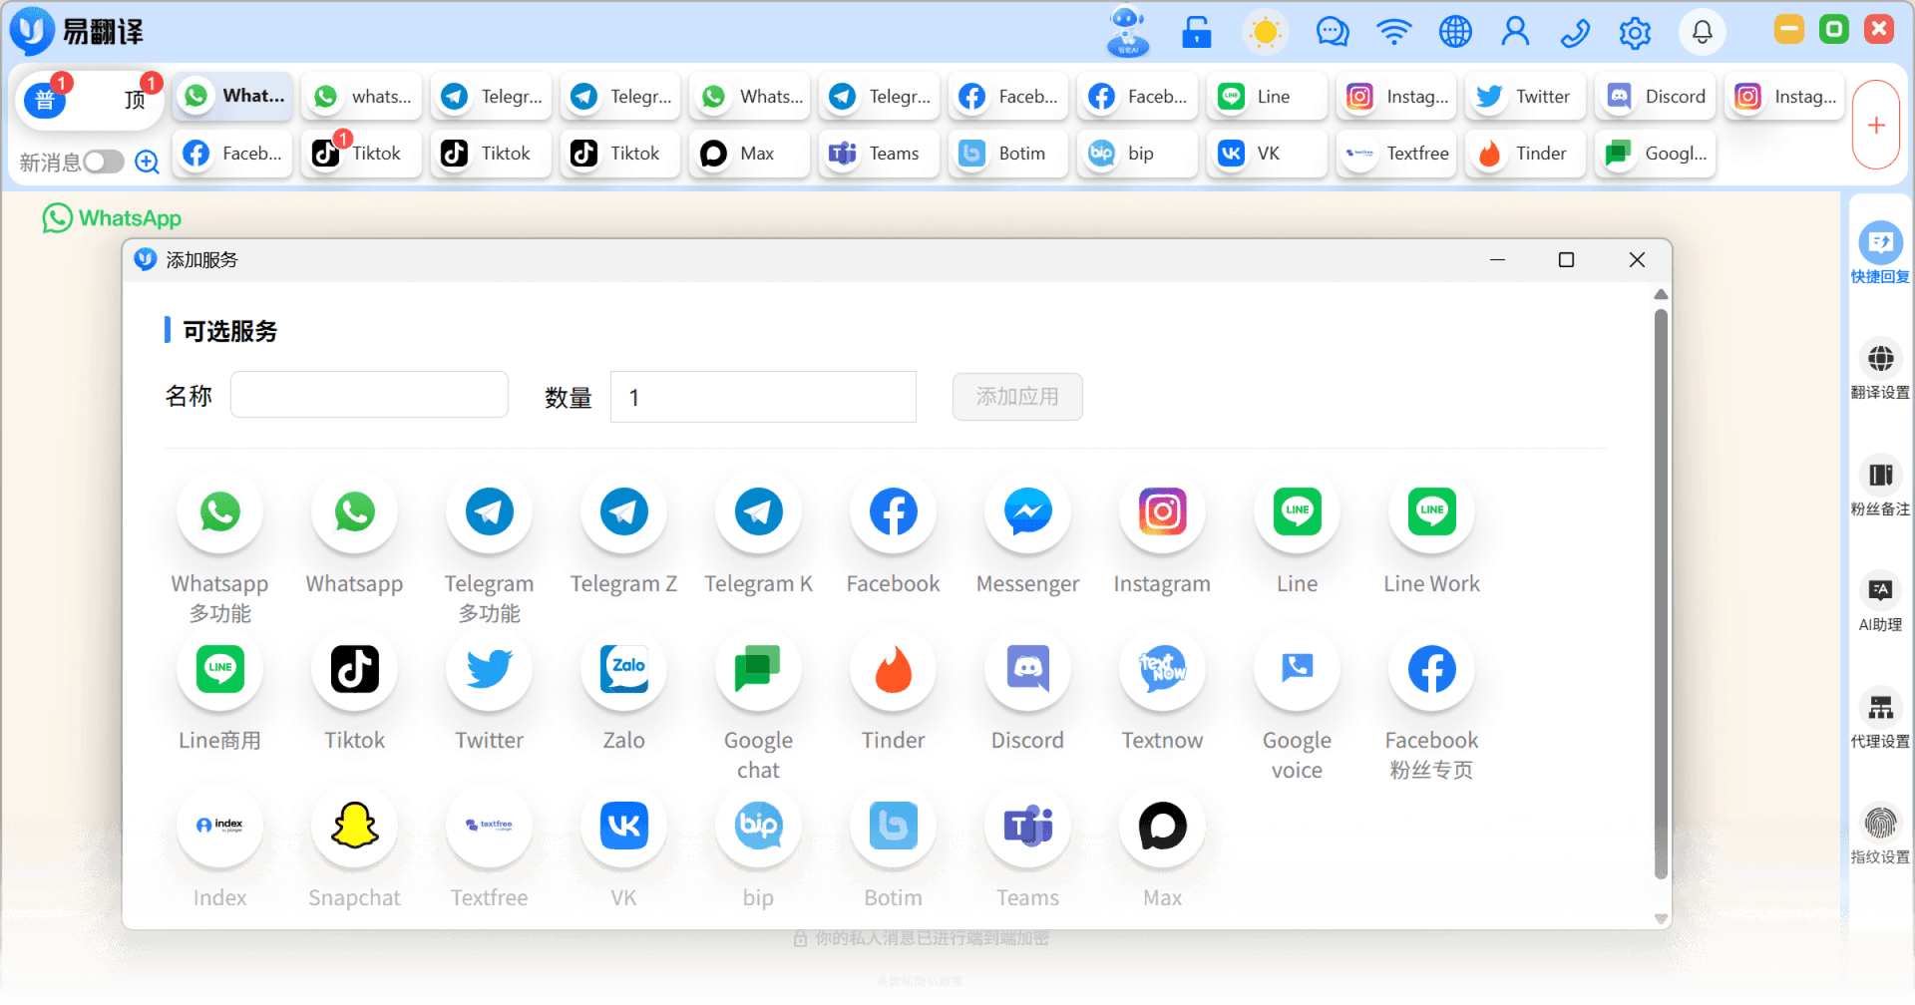Pick Telegram Z from available services
The height and width of the screenshot is (1005, 1915).
pos(623,512)
